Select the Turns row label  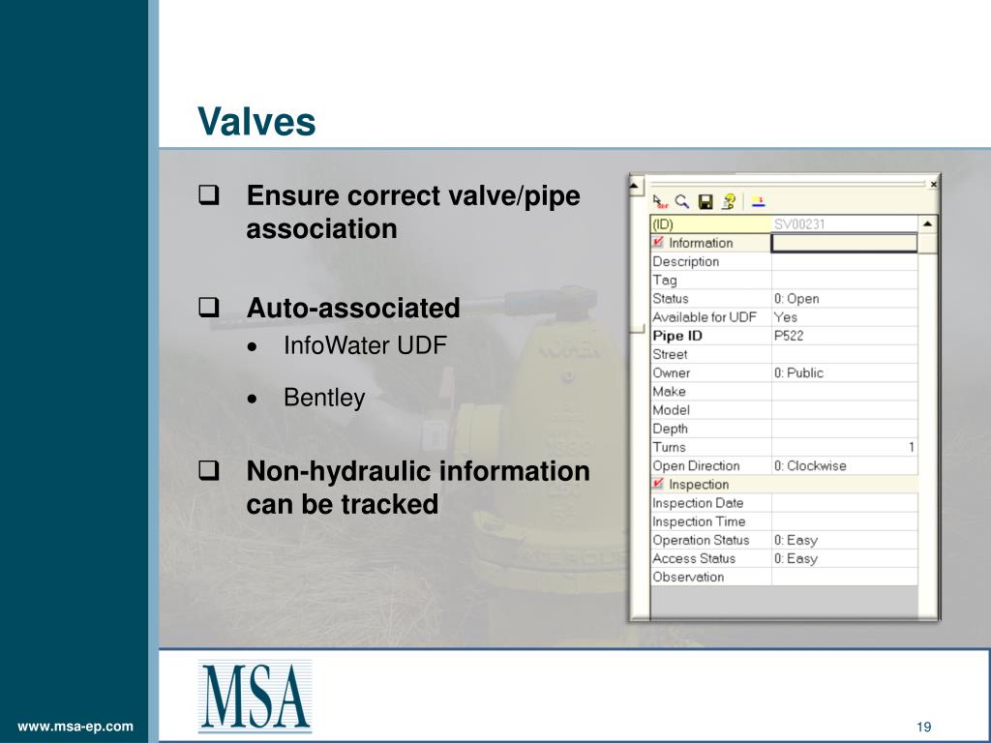pos(711,447)
